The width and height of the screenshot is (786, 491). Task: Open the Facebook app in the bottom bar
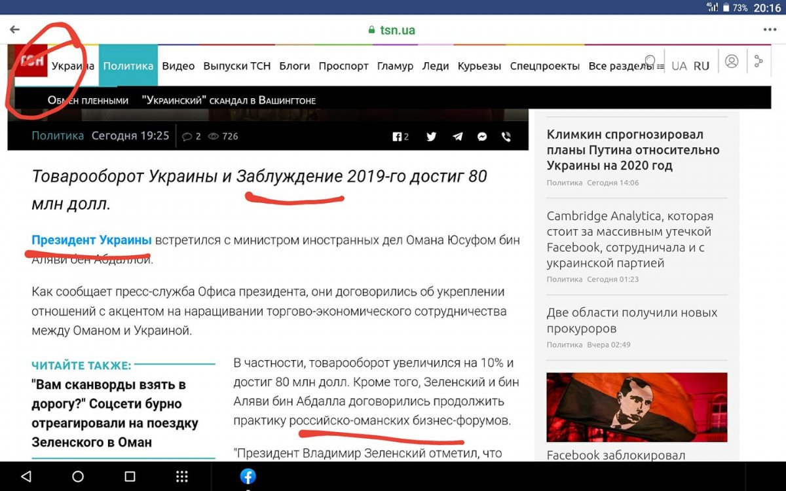click(248, 476)
